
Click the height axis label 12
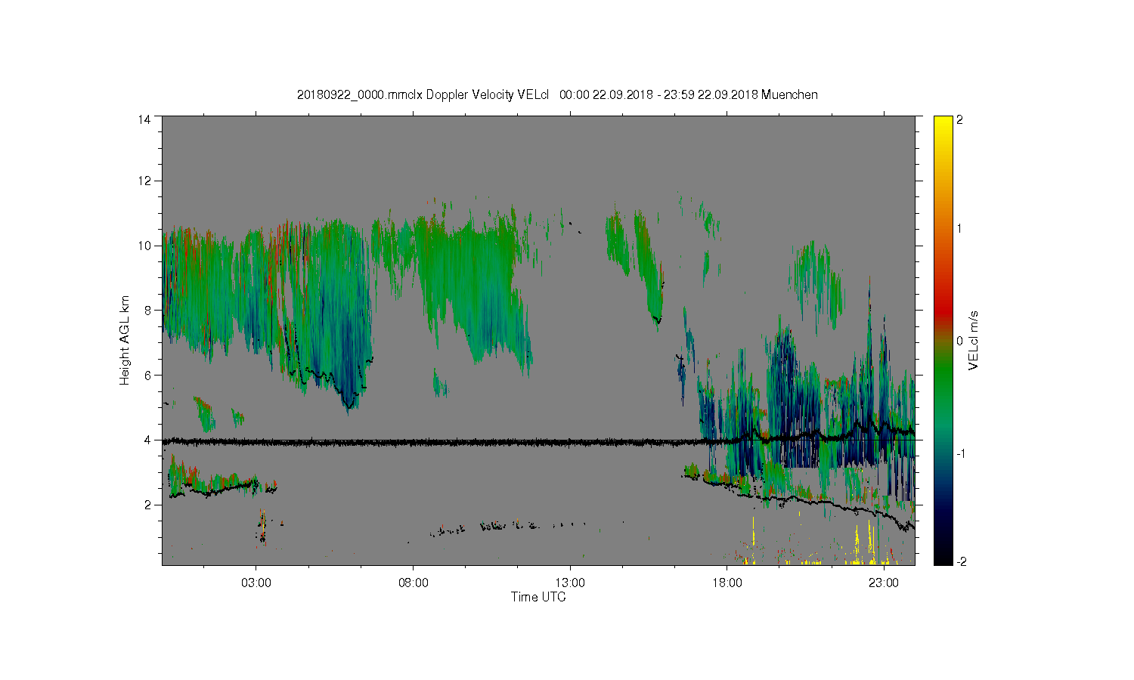[x=144, y=181]
